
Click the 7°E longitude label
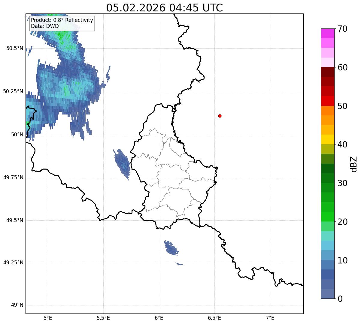[270, 318]
